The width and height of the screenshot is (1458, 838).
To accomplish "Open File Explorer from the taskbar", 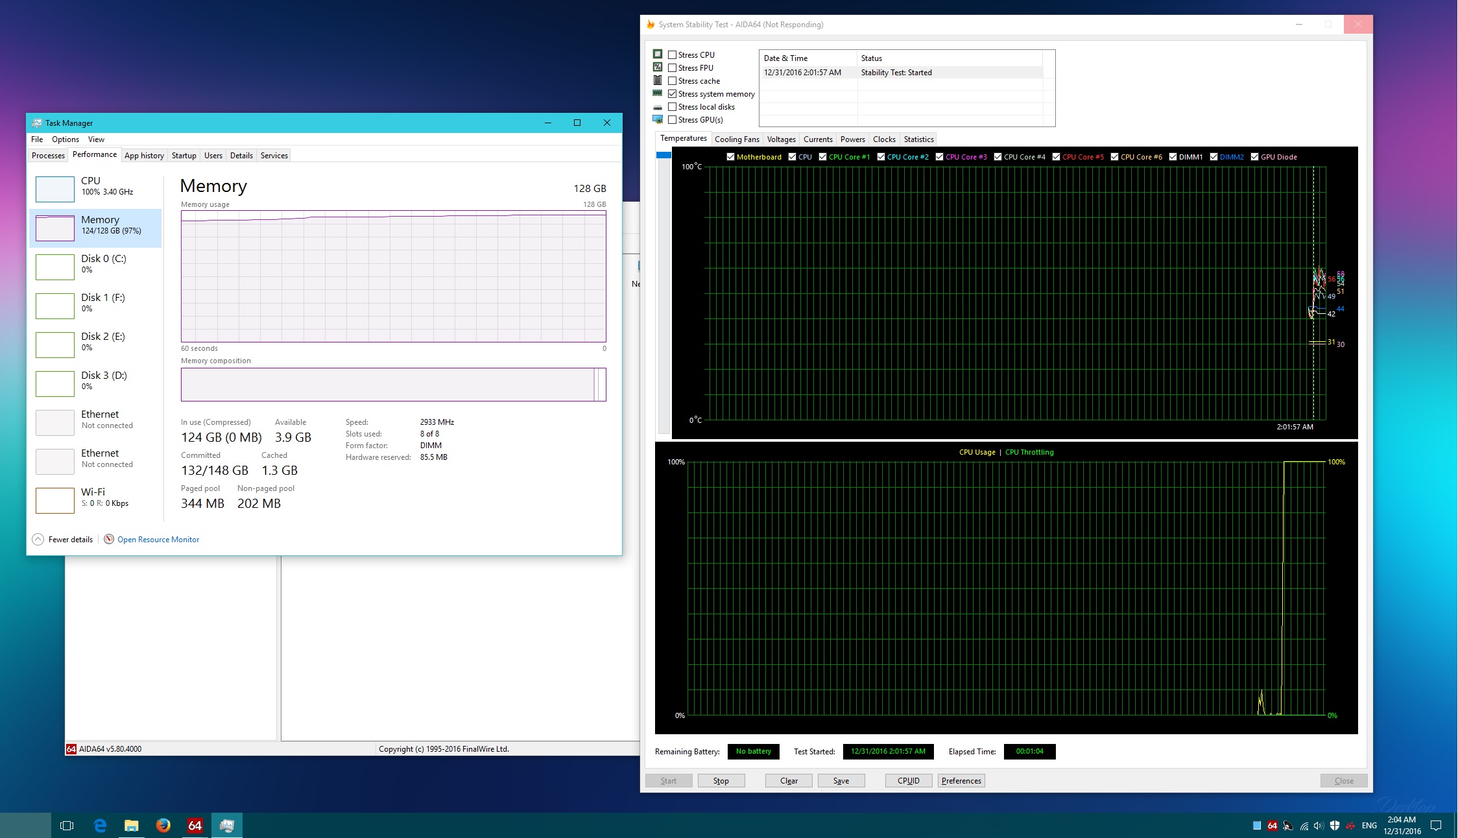I will tap(132, 825).
